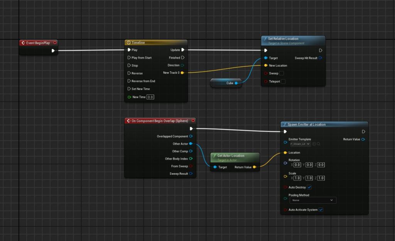
Task: Enable the Teleport checkbox
Action: coord(283,81)
